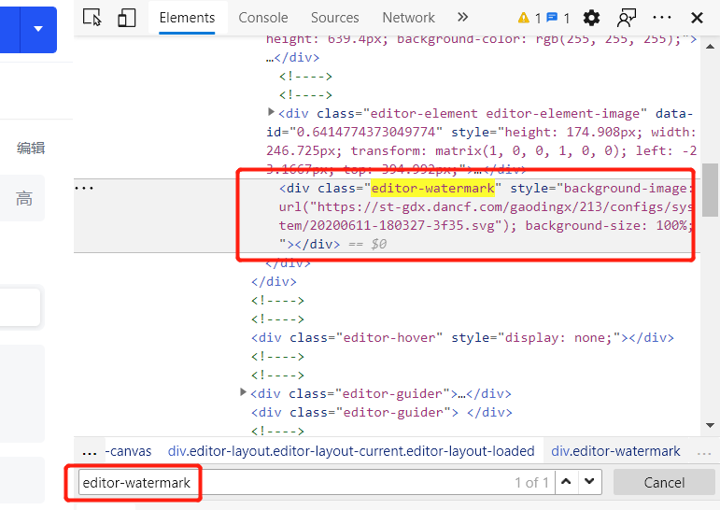Close the DevTools panel

(x=697, y=18)
